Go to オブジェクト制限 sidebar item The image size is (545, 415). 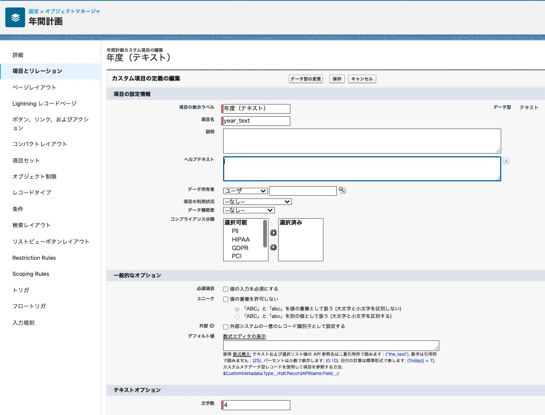point(34,177)
